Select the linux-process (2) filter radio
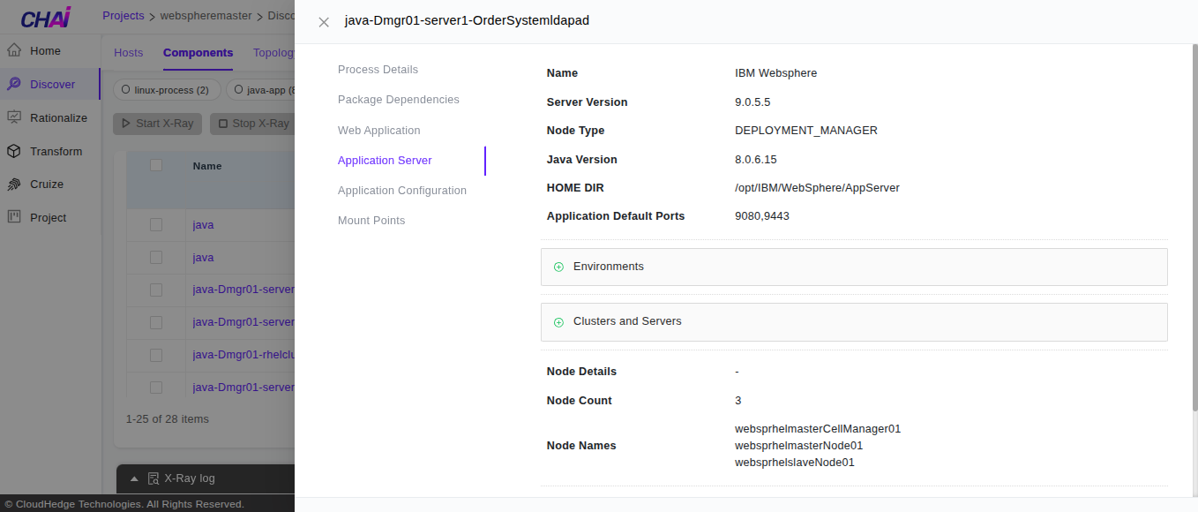The height and width of the screenshot is (512, 1198). (126, 90)
